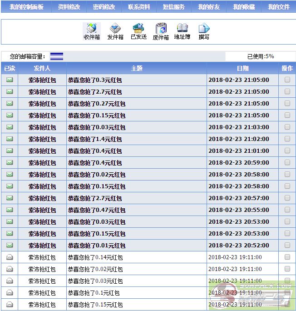This screenshot has height=311, width=296.
Task: Click sender 索沛抢红包 of 0.27元红包 message
Action: pos(42,104)
